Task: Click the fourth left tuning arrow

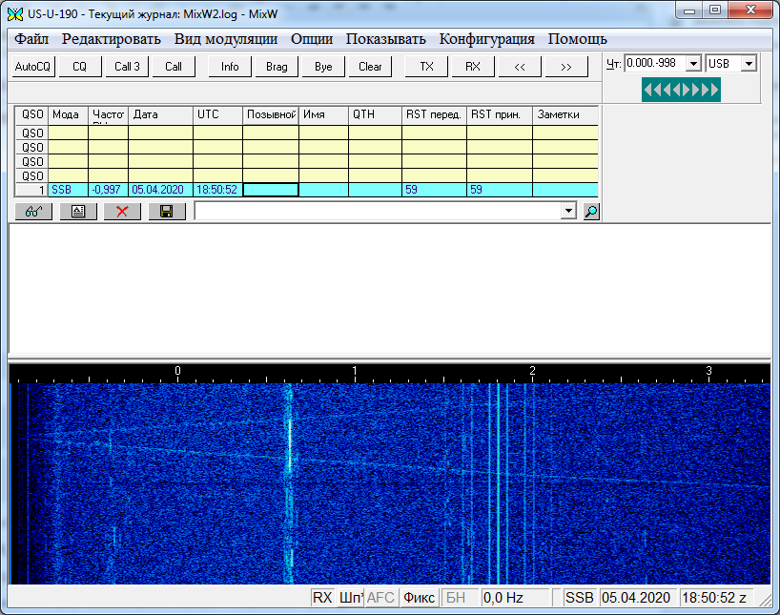Action: (676, 90)
